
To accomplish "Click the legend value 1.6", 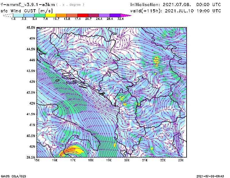I will [13, 19].
